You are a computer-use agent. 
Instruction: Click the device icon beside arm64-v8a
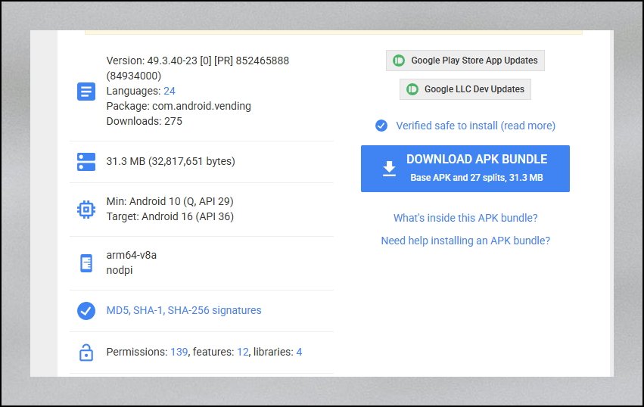click(86, 263)
